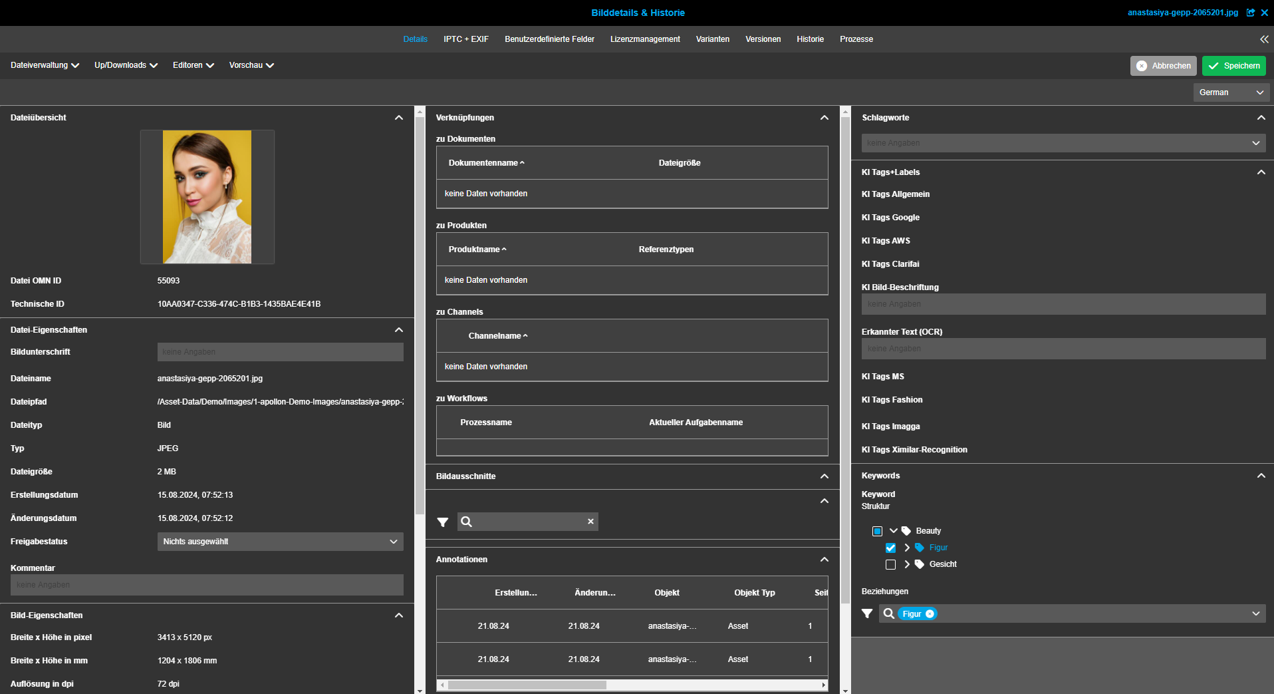Open the Freigabestatus dropdown
Image resolution: width=1274 pixels, height=694 pixels.
280,542
